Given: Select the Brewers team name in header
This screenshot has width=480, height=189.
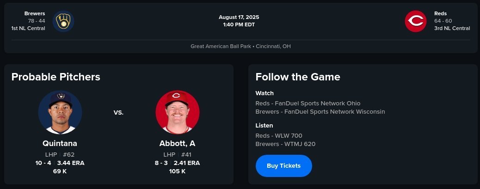Looking at the screenshot, I should point(35,13).
